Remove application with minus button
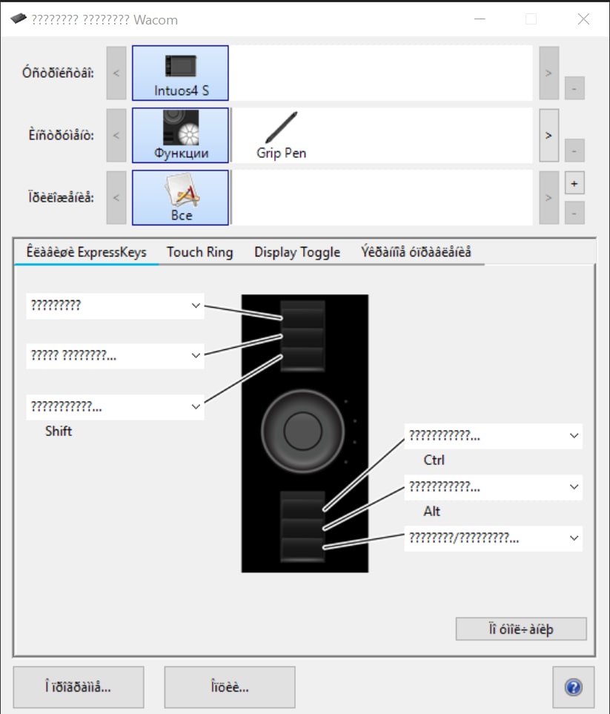Image resolution: width=610 pixels, height=714 pixels. [574, 213]
